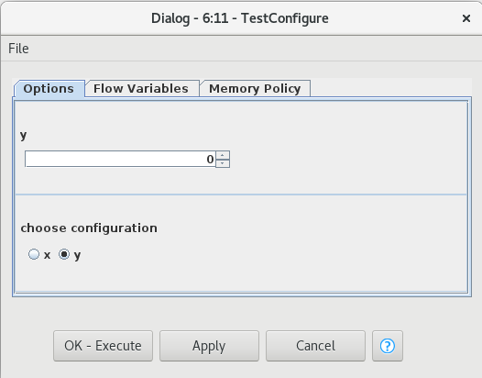This screenshot has height=378, width=482.
Task: Switch to the Options tab
Action: click(49, 89)
